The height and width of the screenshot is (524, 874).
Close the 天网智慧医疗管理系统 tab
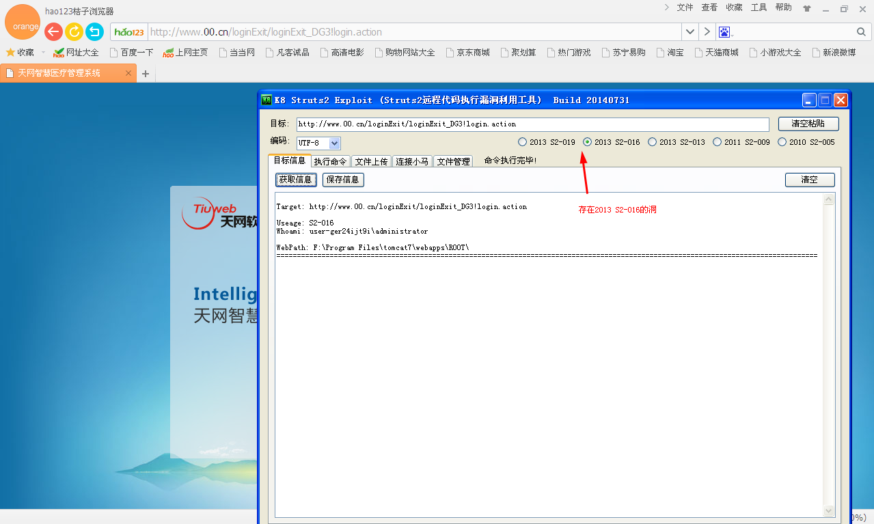(x=128, y=73)
